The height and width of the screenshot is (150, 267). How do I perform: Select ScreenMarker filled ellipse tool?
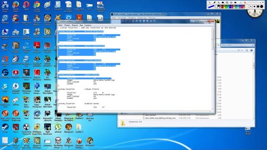235,2
